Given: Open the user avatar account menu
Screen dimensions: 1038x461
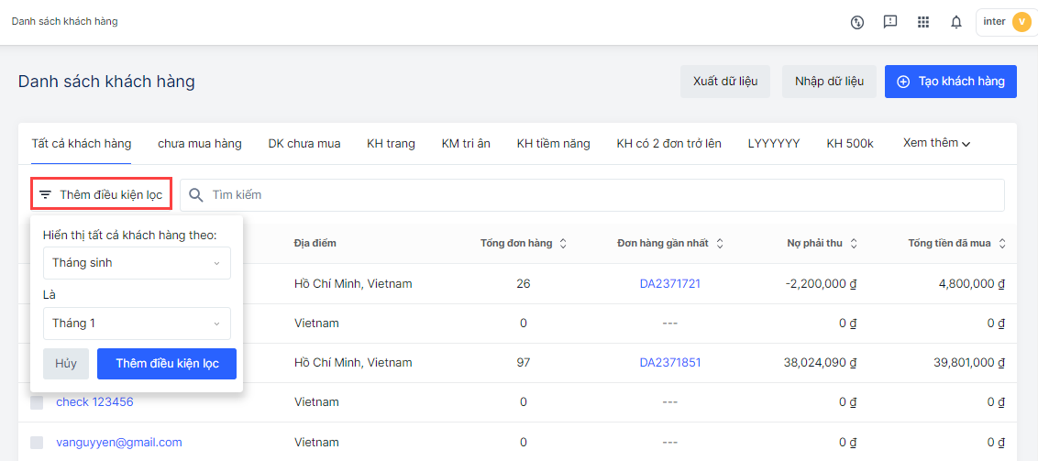Looking at the screenshot, I should point(1021,22).
